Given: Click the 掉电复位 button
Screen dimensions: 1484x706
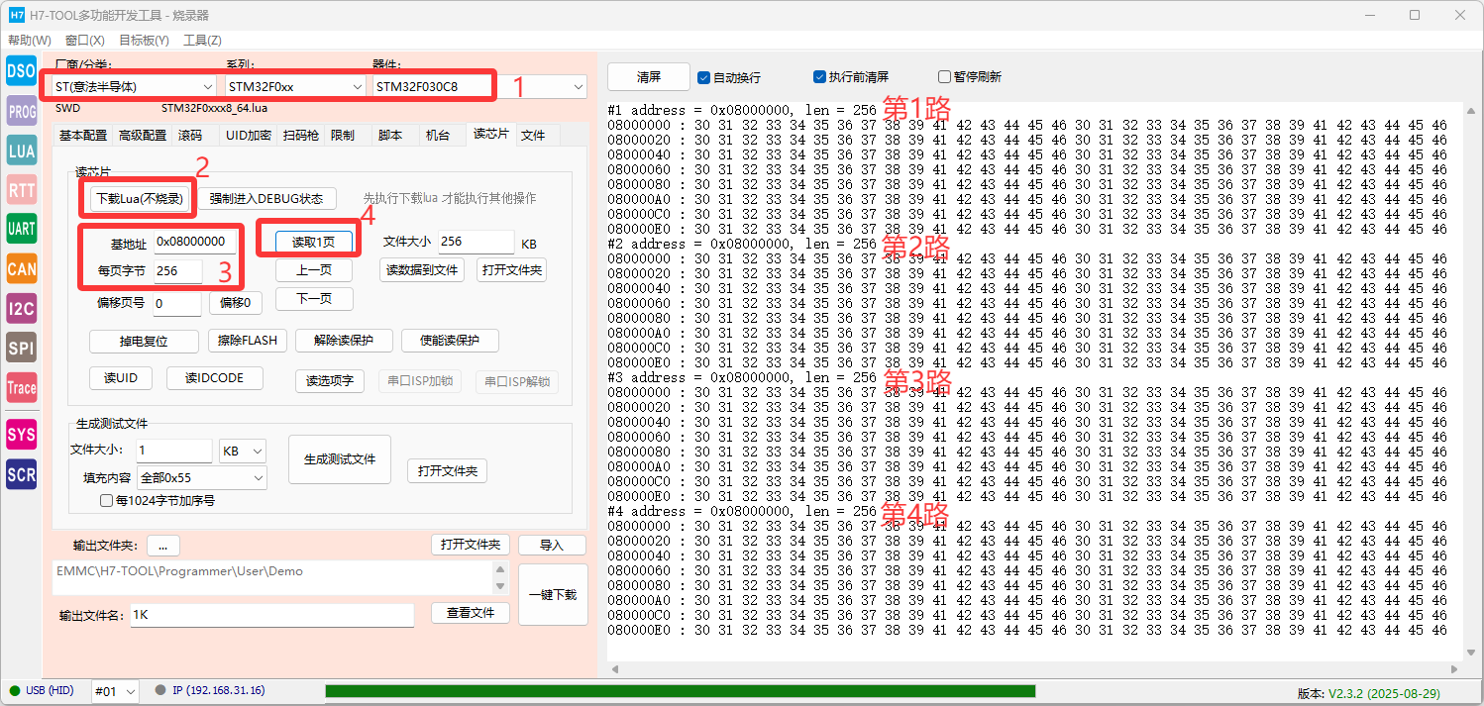Looking at the screenshot, I should click(145, 341).
